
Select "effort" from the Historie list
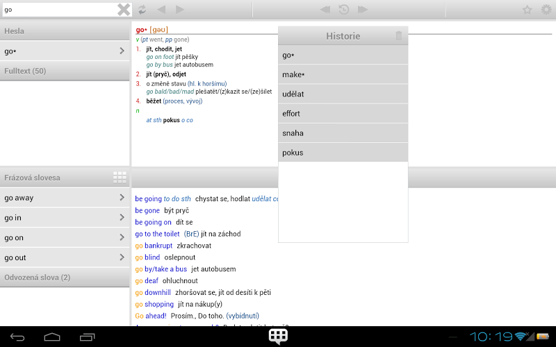click(x=343, y=113)
